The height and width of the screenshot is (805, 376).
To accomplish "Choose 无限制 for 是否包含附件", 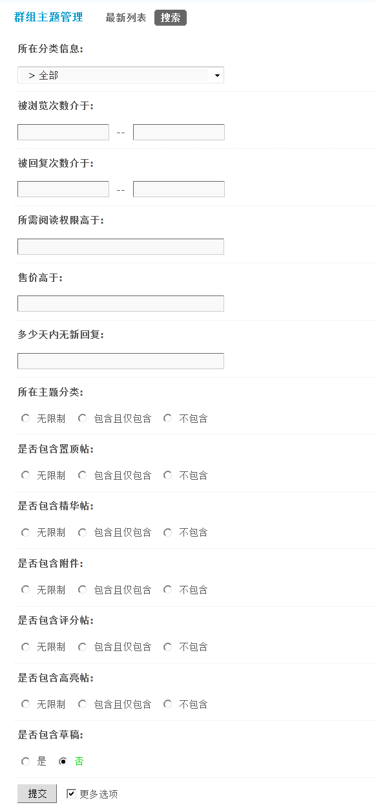I will 25,590.
